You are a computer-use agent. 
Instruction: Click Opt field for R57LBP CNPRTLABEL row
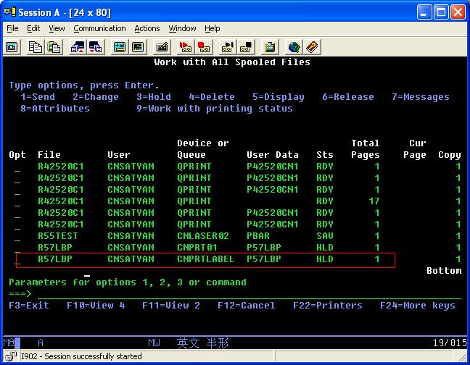pyautogui.click(x=17, y=260)
